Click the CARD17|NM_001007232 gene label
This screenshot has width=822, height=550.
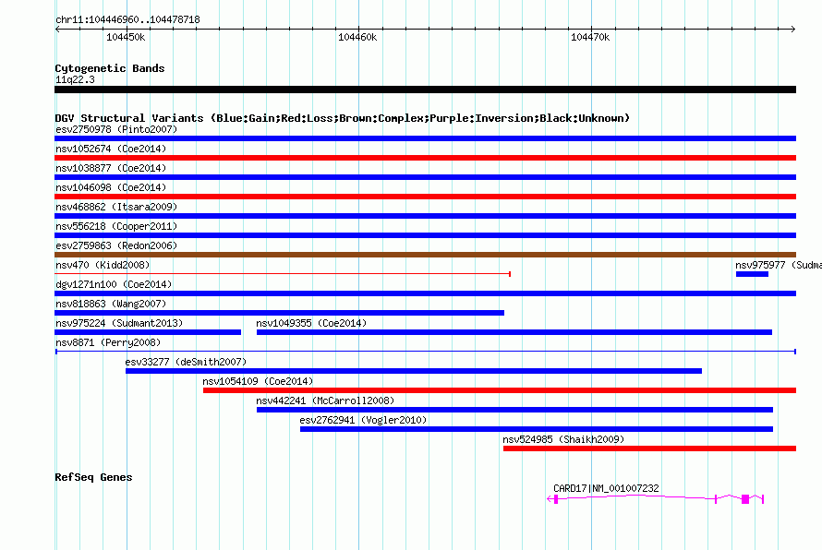tap(606, 488)
